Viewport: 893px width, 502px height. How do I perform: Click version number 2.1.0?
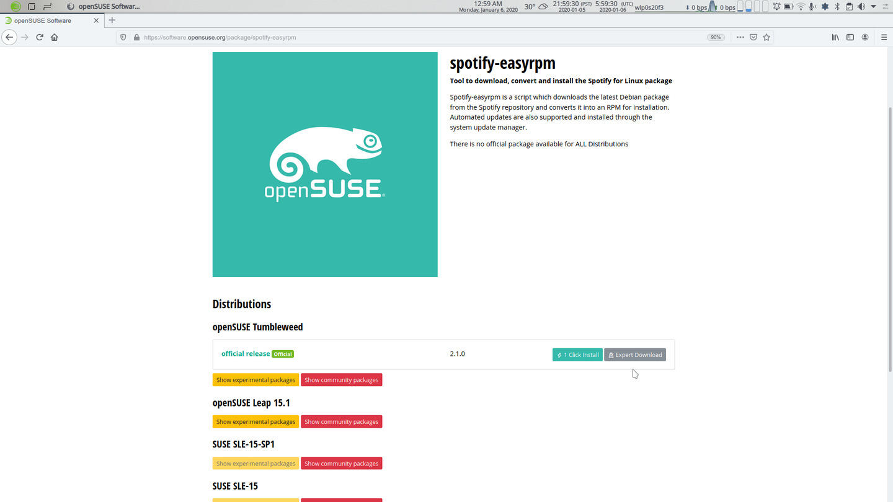click(x=457, y=354)
